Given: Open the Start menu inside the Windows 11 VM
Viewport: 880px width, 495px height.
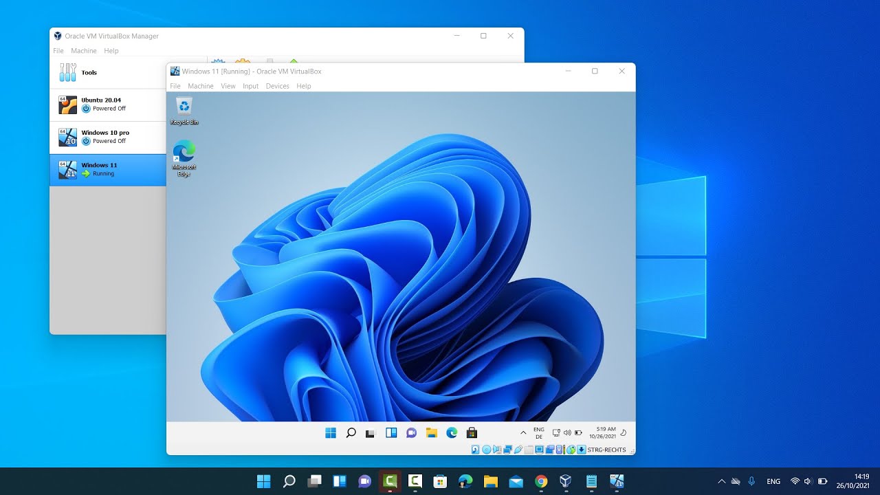Looking at the screenshot, I should pos(331,432).
